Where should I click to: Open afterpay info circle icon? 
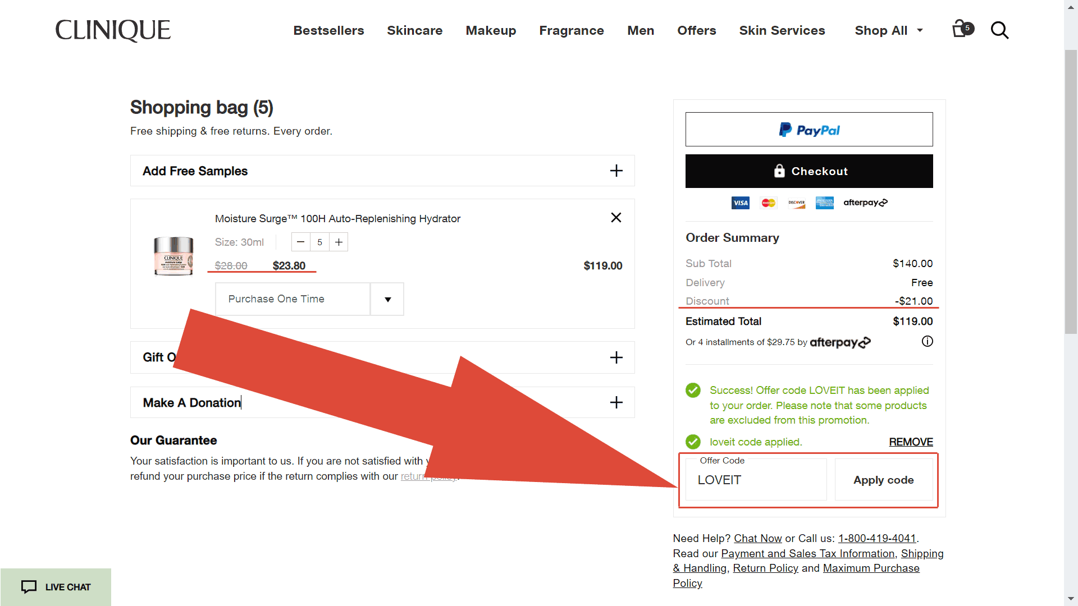coord(927,341)
